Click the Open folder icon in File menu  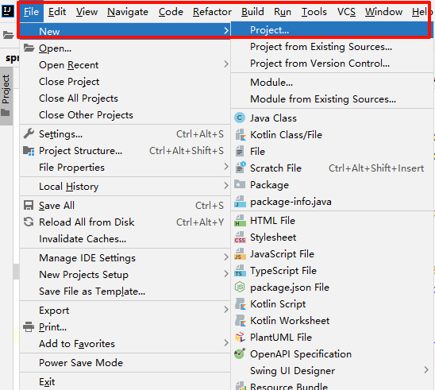click(x=29, y=48)
